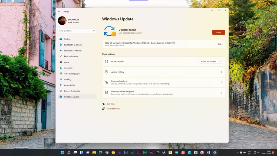
Task: Open the Get help link
Action: 111,104
